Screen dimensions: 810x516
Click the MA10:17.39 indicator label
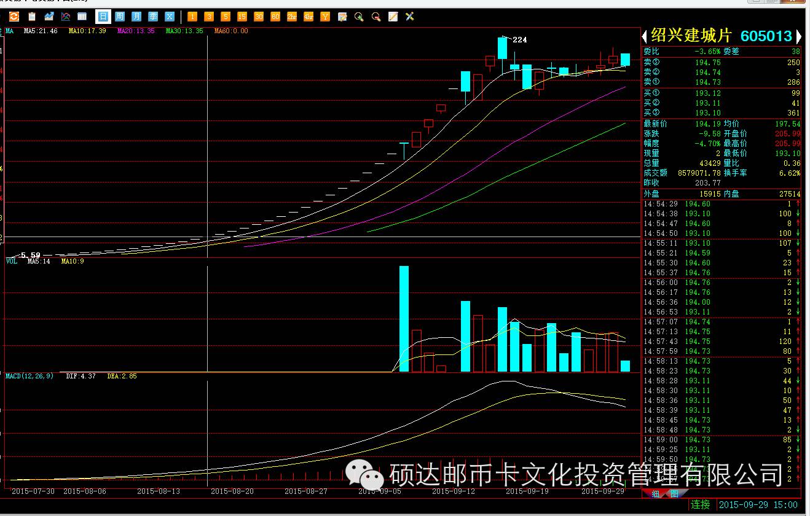[87, 31]
